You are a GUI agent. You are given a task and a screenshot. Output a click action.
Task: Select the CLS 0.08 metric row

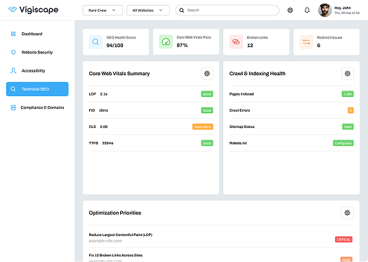[151, 126]
